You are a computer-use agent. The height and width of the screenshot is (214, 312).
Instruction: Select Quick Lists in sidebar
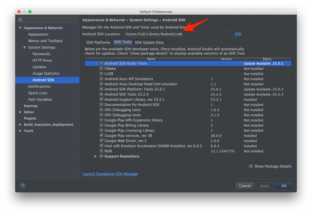[x=38, y=93]
